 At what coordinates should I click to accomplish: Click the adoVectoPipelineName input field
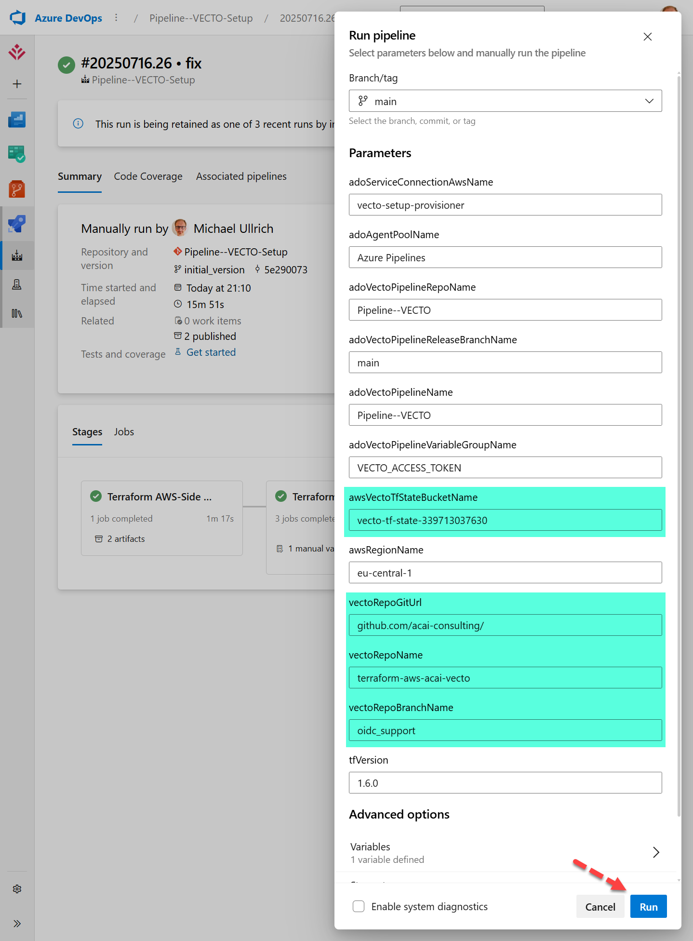(505, 415)
